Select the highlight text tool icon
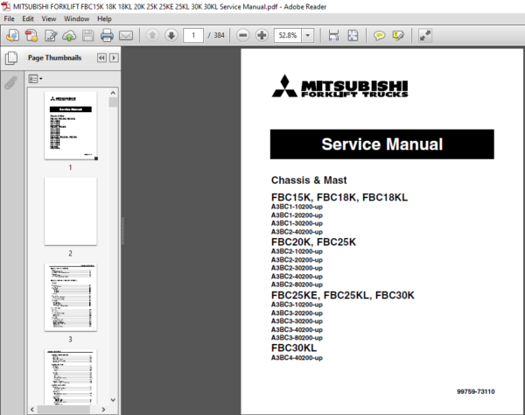This screenshot has width=525, height=415. [x=398, y=36]
